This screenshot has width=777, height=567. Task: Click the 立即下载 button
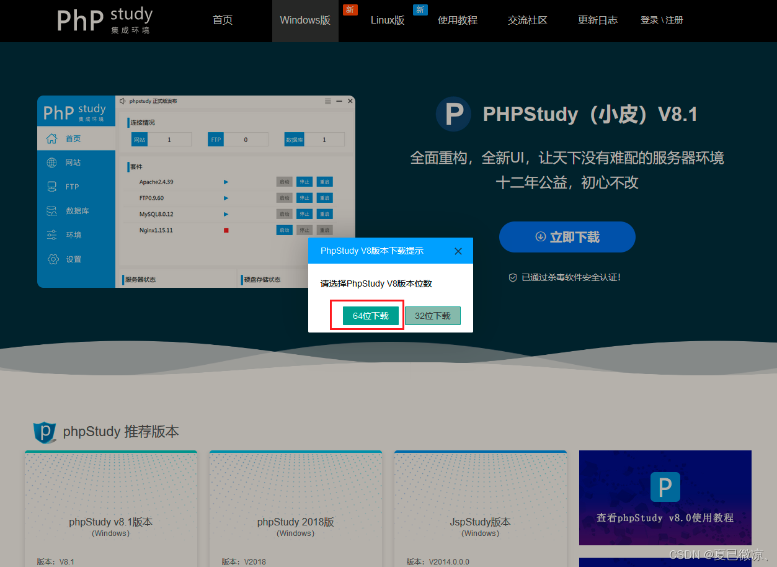567,237
